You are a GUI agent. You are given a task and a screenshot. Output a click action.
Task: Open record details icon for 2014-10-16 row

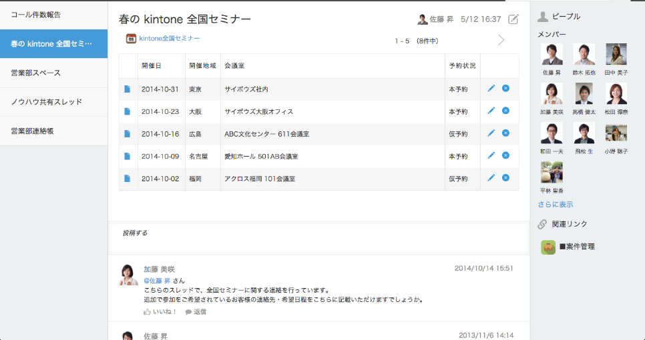click(x=127, y=134)
